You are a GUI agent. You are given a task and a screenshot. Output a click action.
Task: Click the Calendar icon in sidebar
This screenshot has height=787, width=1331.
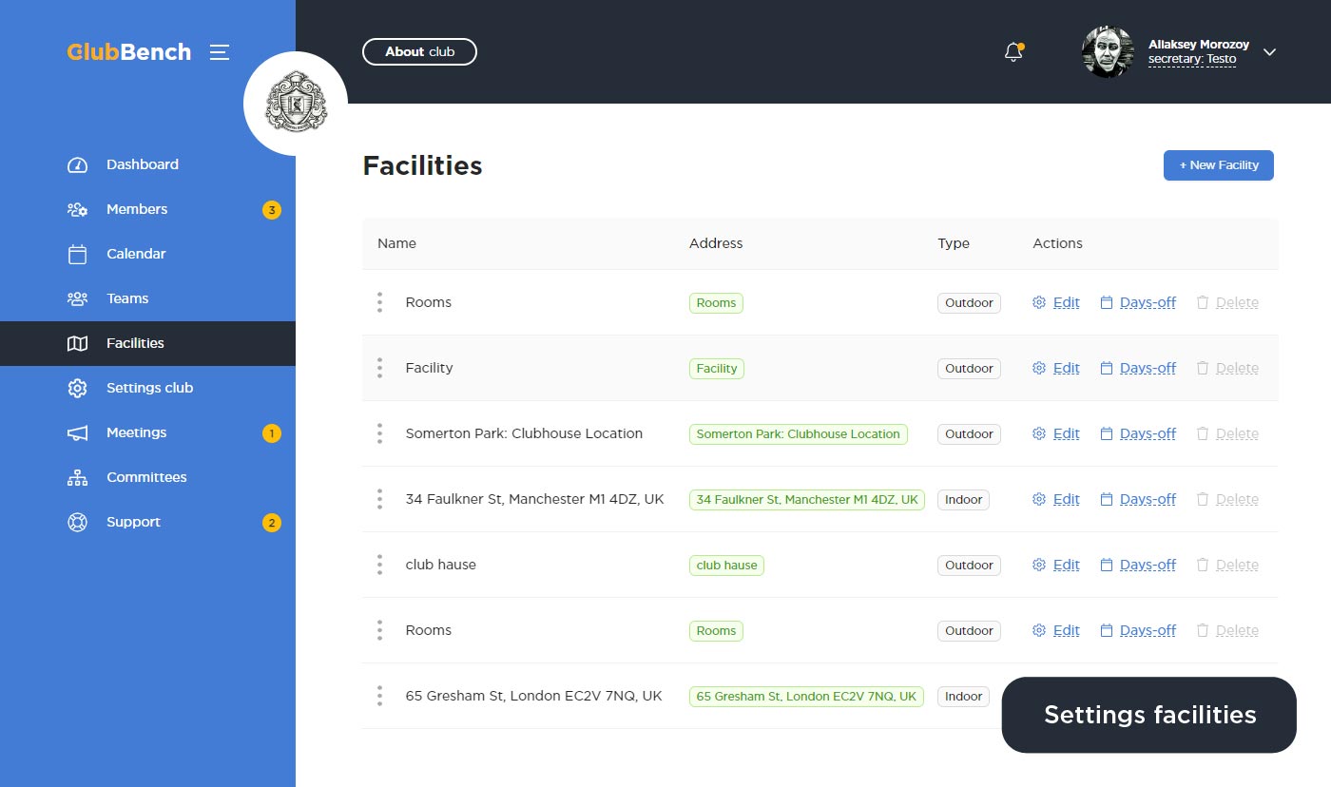(x=77, y=255)
